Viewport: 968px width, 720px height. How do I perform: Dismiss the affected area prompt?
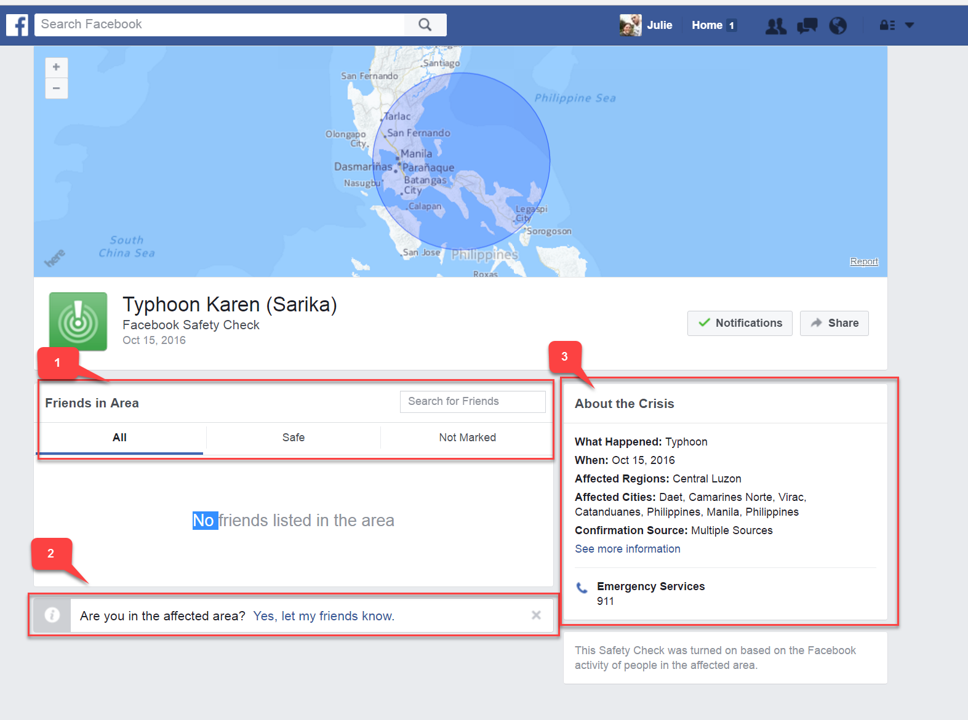pyautogui.click(x=536, y=615)
